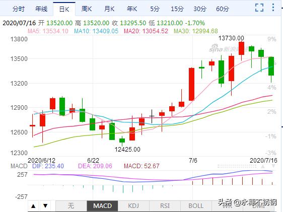This screenshot has height=212, width=283.
Task: Open the 年K yearly chart tab
Action: click(132, 9)
